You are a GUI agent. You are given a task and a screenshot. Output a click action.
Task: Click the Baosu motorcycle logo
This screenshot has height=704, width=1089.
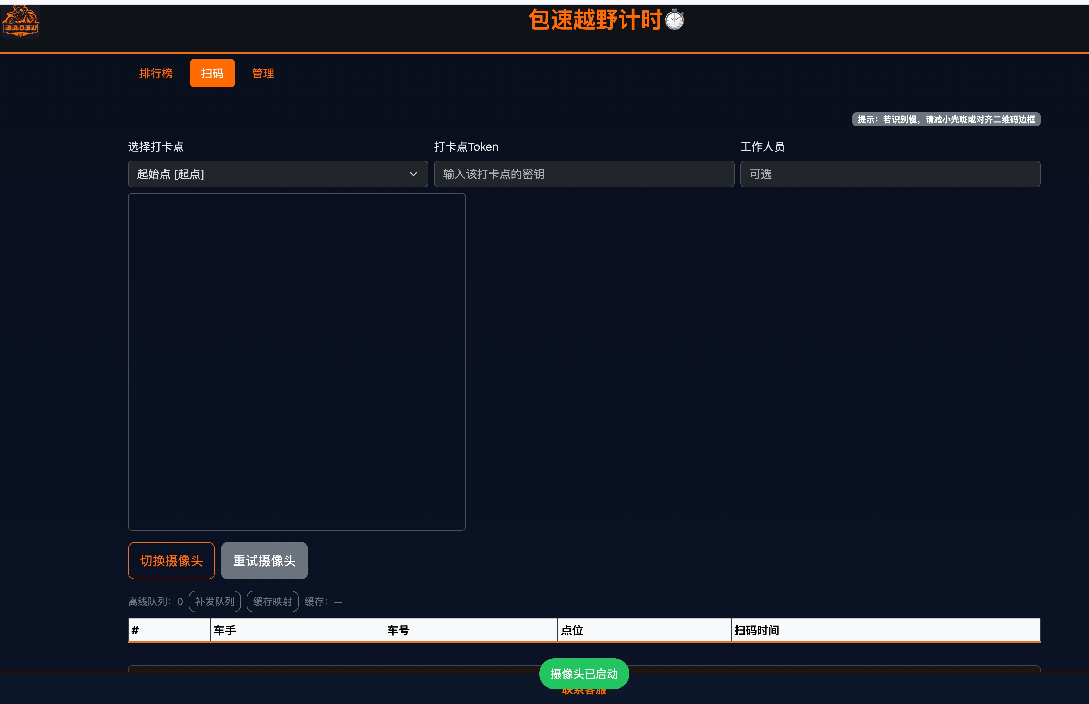[20, 21]
